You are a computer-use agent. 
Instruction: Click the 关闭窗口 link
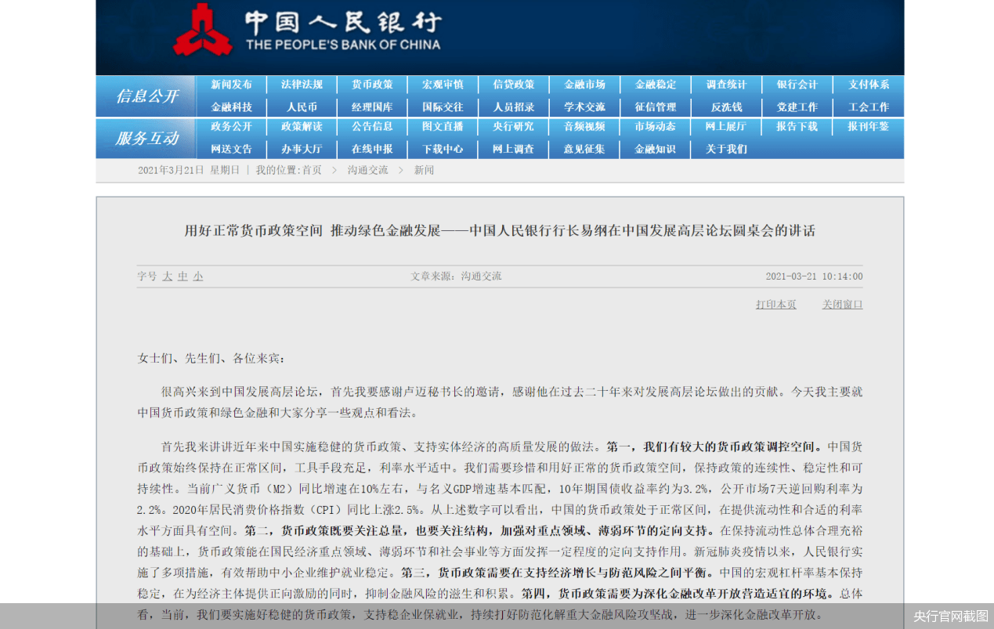[x=842, y=305]
